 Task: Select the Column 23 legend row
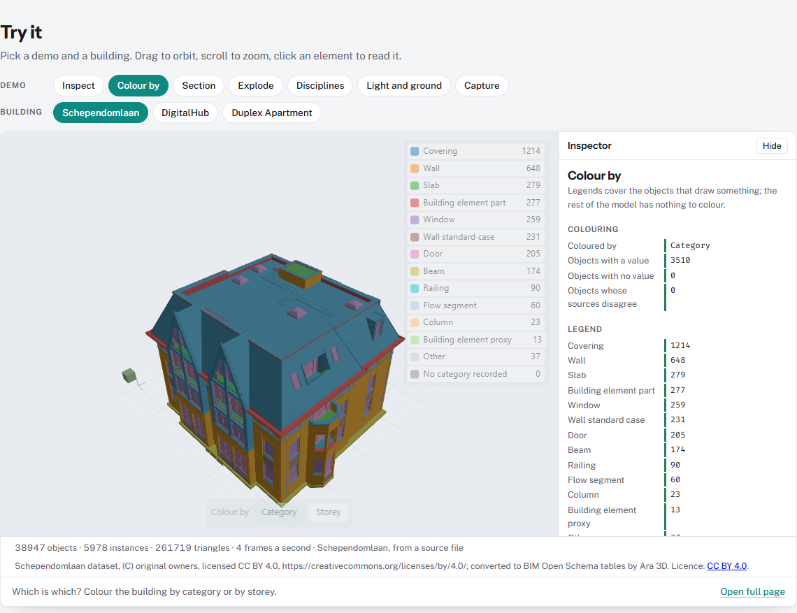pyautogui.click(x=476, y=322)
